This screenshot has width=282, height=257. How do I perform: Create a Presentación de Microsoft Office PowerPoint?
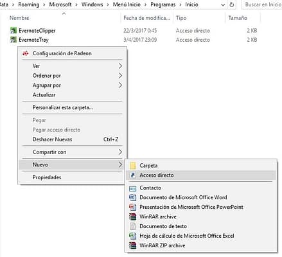(x=201, y=207)
